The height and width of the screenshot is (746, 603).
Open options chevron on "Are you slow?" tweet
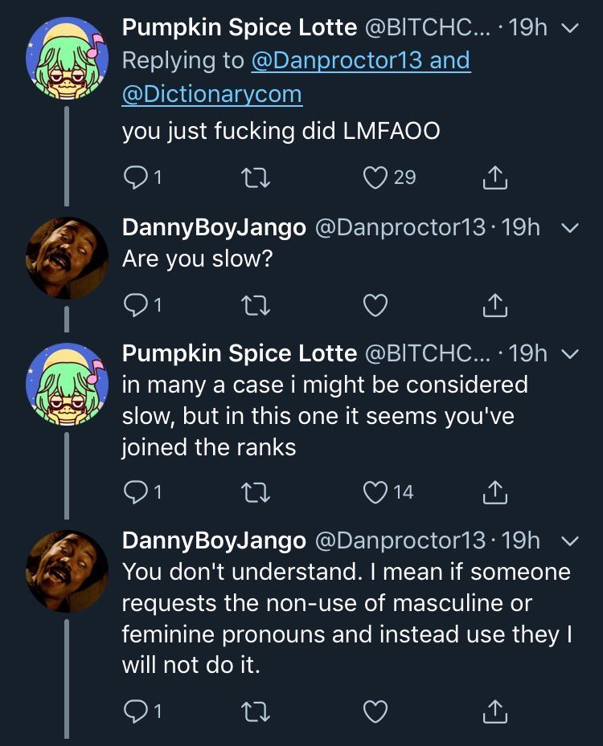pos(569,229)
